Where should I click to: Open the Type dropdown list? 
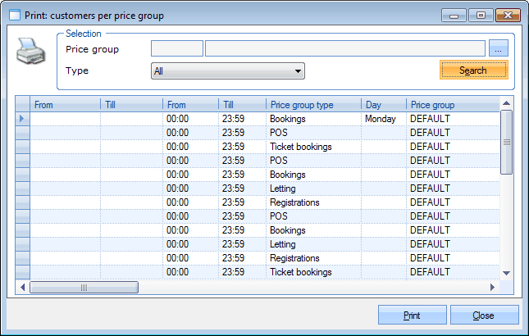(x=228, y=71)
